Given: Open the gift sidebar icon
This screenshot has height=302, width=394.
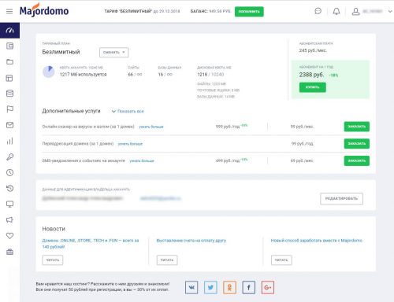Looking at the screenshot, I should pos(9,252).
